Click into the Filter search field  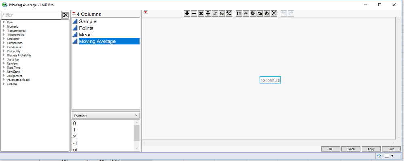pos(32,15)
